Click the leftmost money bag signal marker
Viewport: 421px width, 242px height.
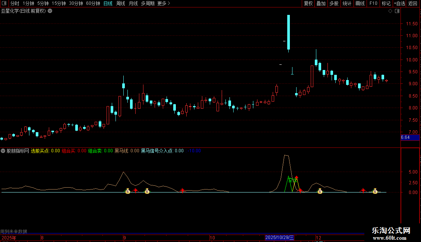(x=127, y=191)
